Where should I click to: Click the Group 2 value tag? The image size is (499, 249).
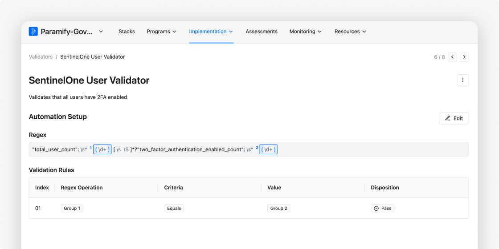pyautogui.click(x=279, y=208)
